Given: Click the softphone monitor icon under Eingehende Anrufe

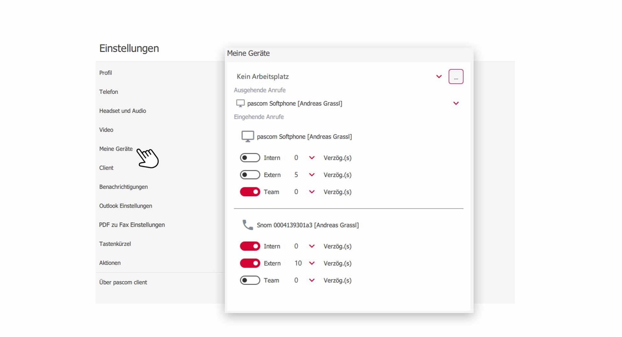Looking at the screenshot, I should click(248, 136).
